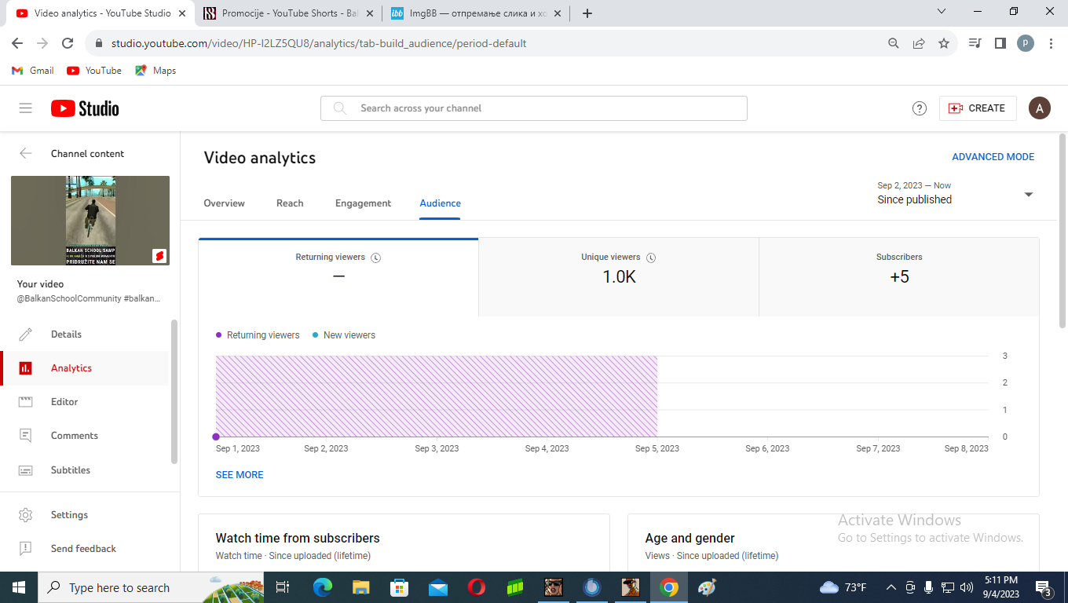The image size is (1068, 603).
Task: Open the Chrome tab search chevron
Action: point(942,12)
